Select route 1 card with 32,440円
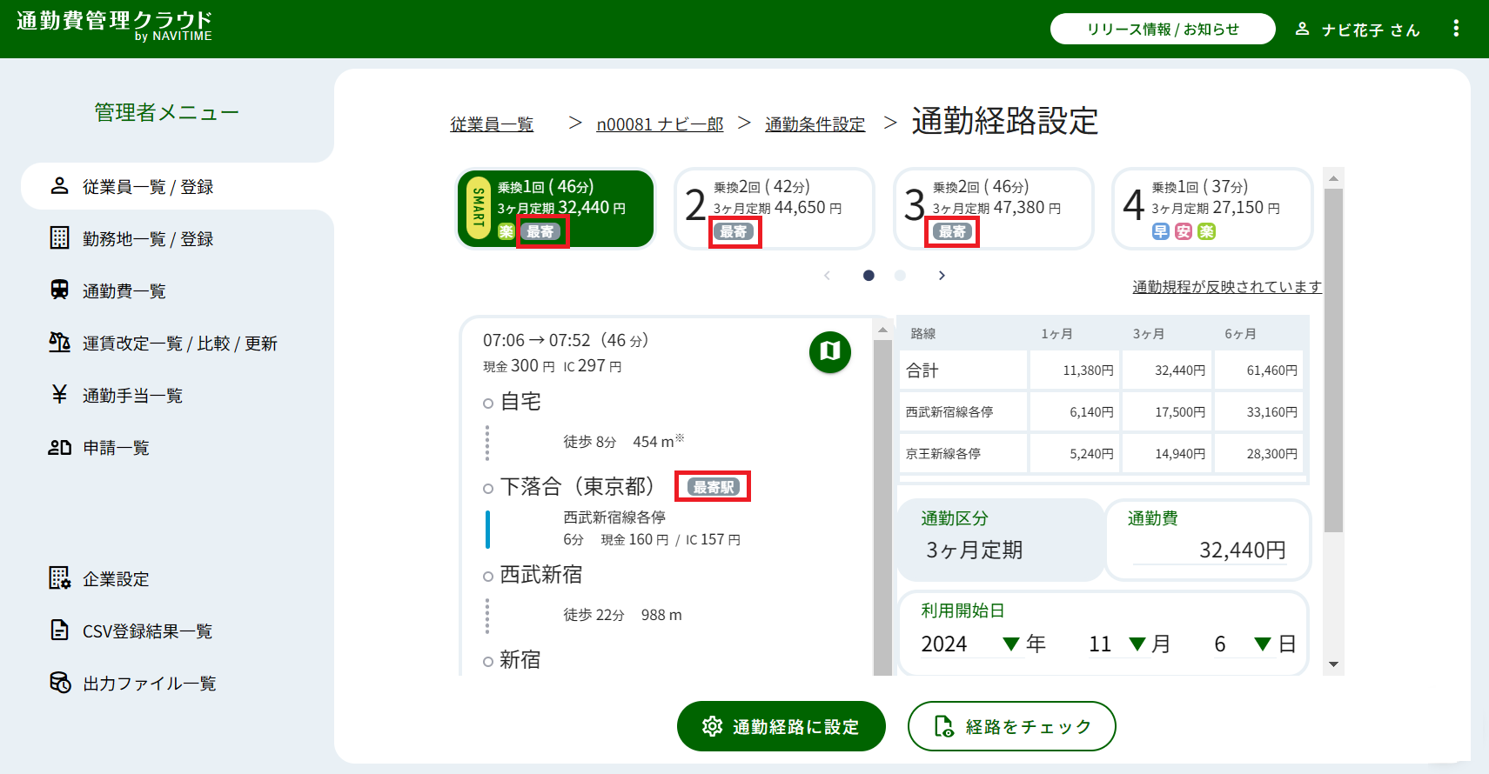 556,208
